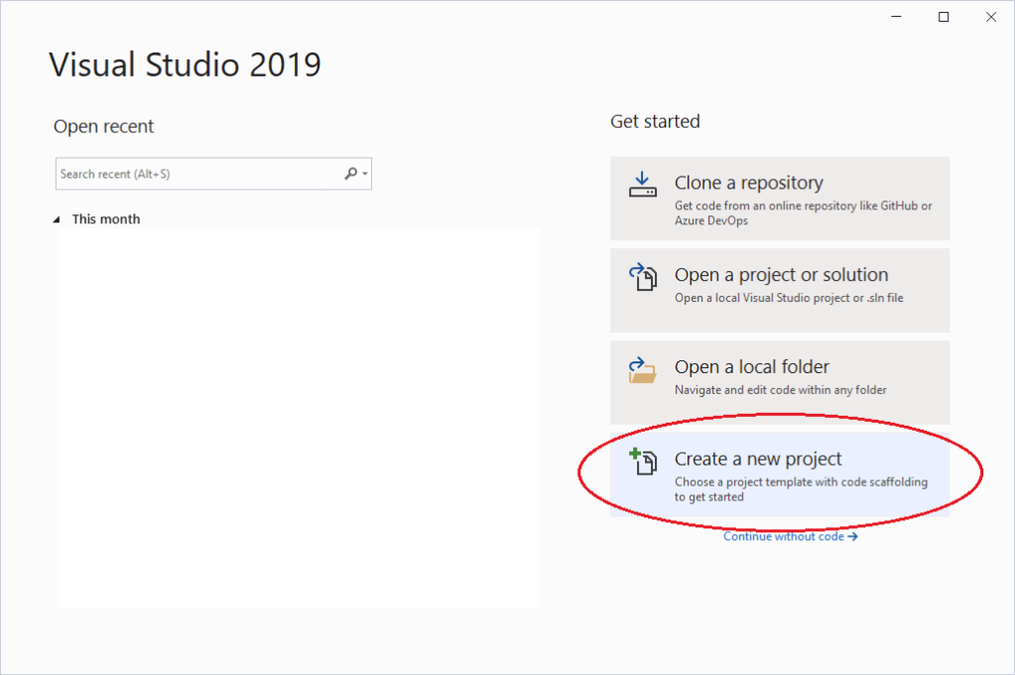Click the empty recent projects list area
1015x675 pixels.
tap(298, 417)
